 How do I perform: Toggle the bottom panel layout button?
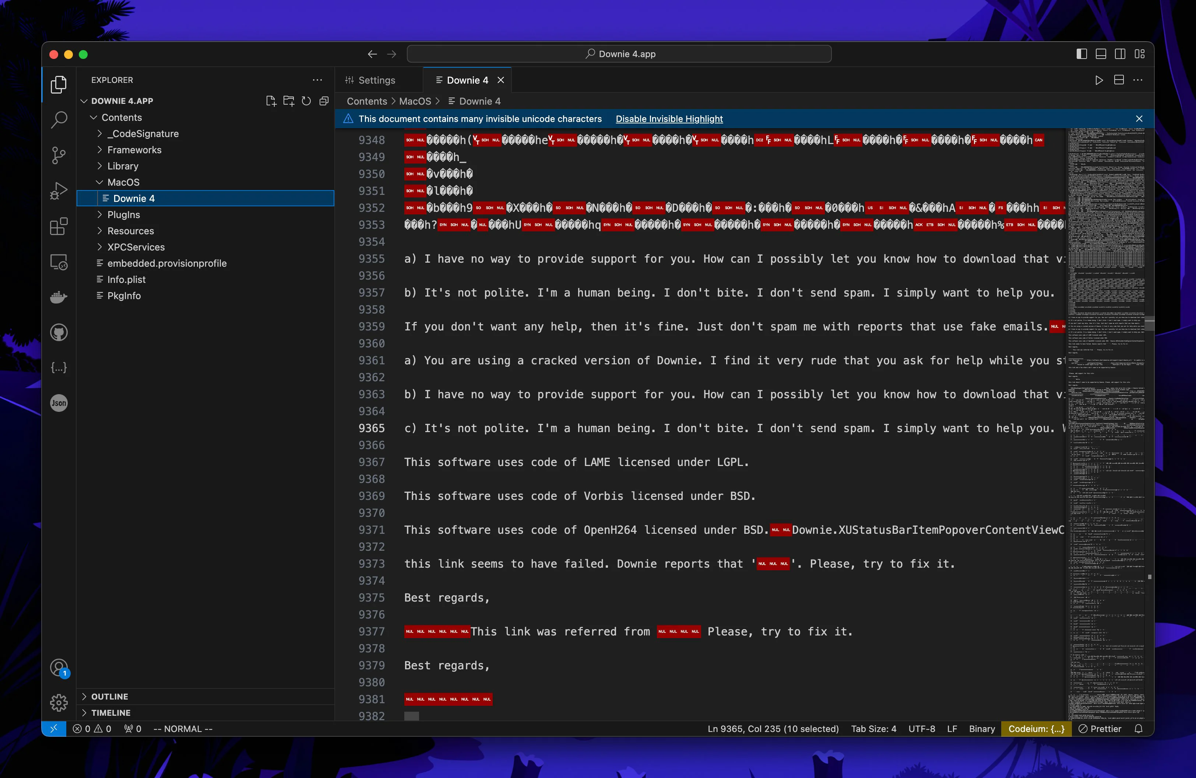point(1101,54)
